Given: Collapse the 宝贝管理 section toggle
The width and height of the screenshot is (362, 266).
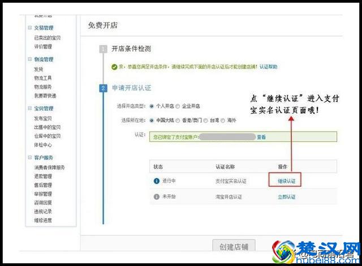Looking at the screenshot, I should [30, 108].
